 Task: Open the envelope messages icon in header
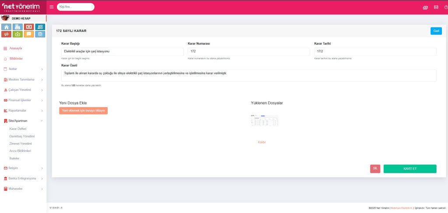tap(436, 7)
